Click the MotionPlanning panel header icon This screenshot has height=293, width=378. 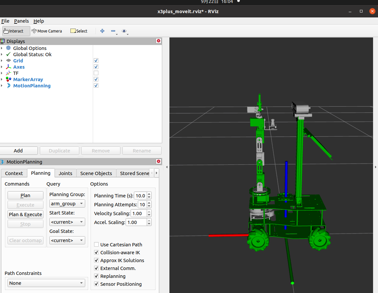2,162
